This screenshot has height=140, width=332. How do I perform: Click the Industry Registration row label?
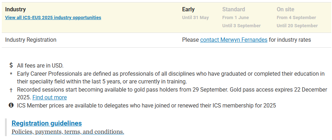point(31,40)
